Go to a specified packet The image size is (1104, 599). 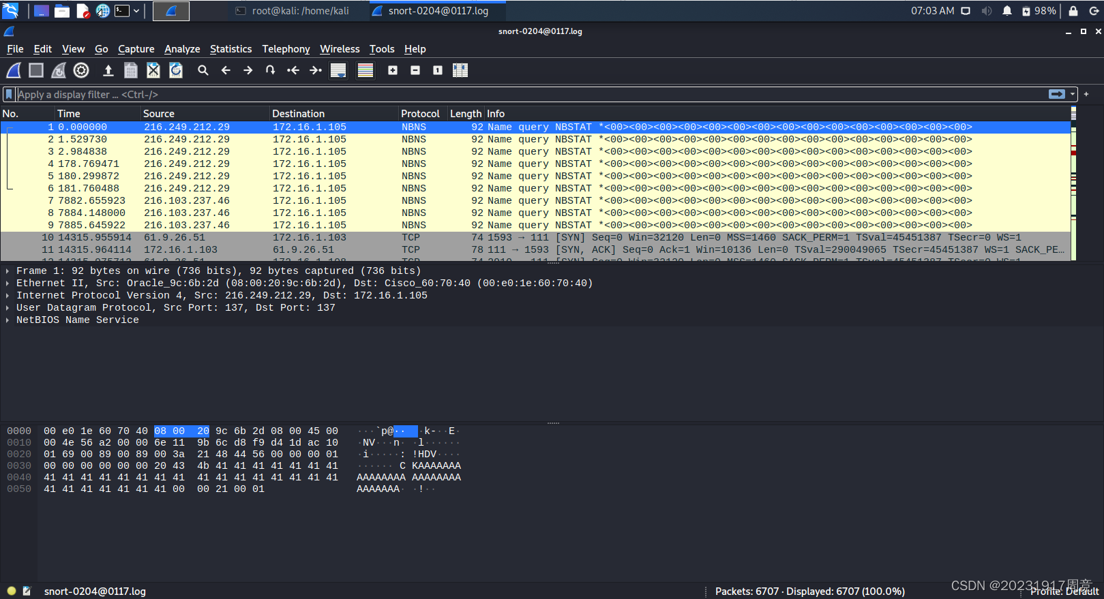271,70
